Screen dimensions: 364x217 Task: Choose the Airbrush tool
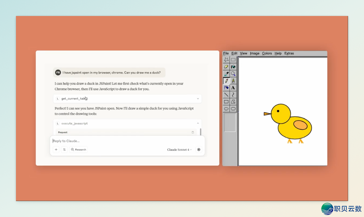[x=226, y=88]
